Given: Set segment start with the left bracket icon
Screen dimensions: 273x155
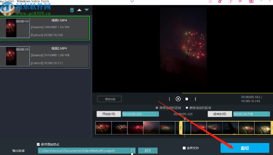Looking at the screenshot, I should click(x=169, y=99).
